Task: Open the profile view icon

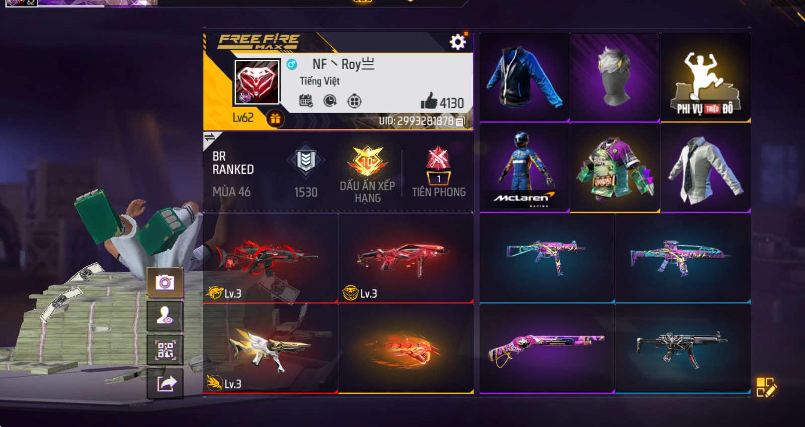Action: click(165, 316)
